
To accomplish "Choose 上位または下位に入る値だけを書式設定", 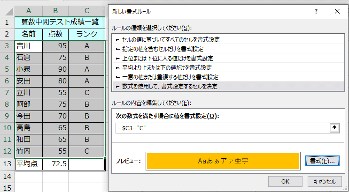I will tap(164, 58).
